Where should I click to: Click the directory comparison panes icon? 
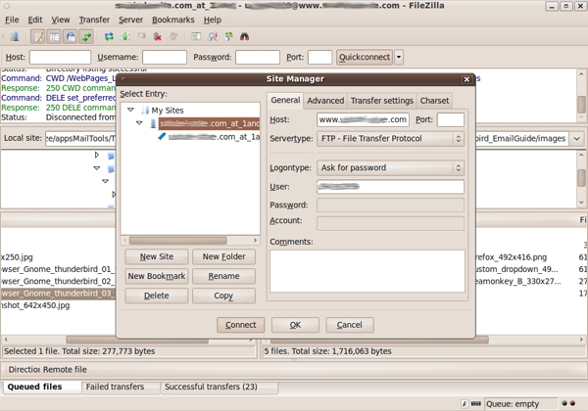point(196,36)
